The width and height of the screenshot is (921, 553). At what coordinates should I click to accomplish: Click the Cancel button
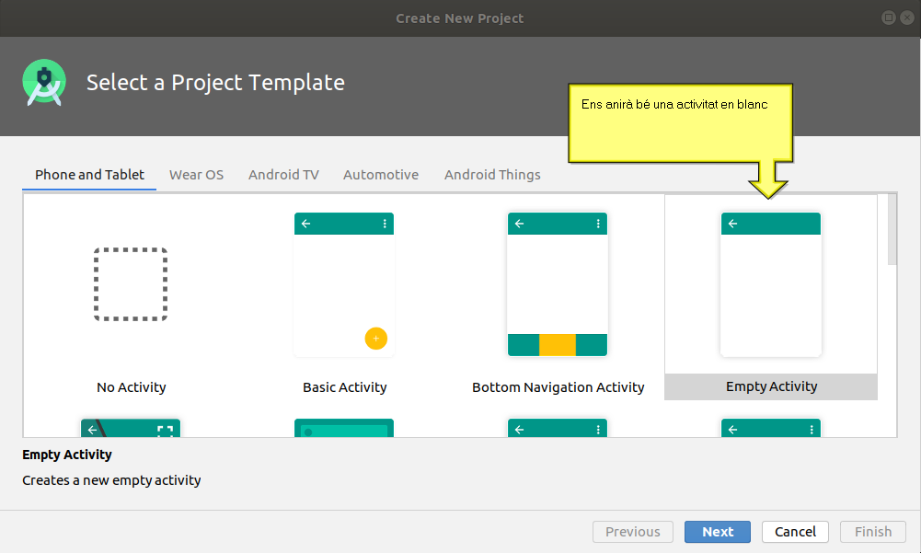coord(795,532)
